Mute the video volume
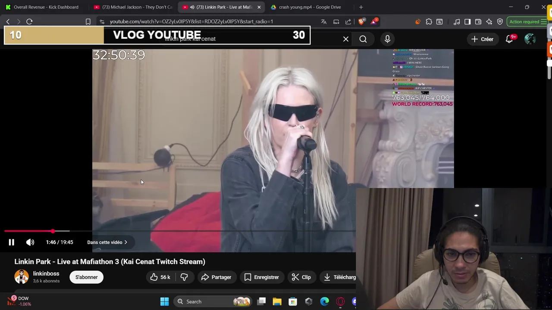This screenshot has height=310, width=552. [x=30, y=242]
